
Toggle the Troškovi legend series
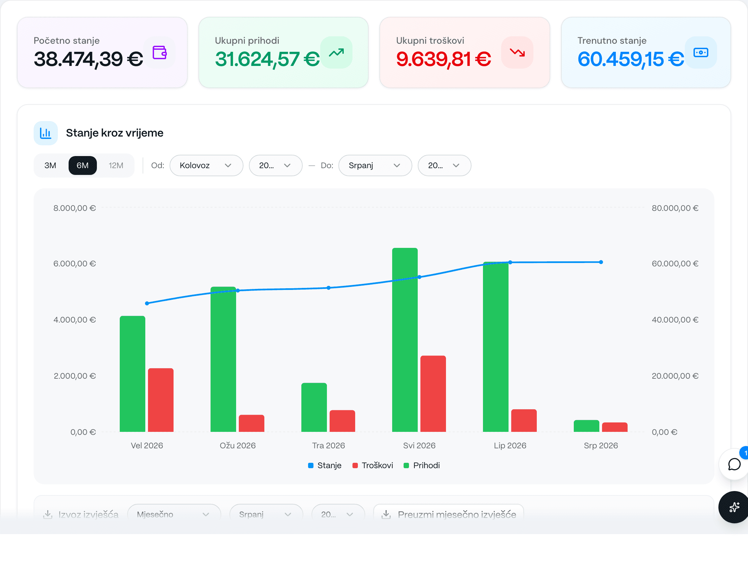(373, 465)
